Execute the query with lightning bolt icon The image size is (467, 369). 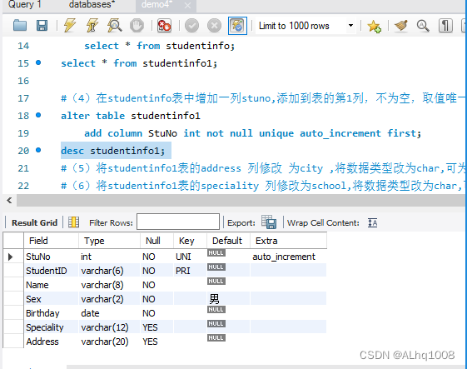(70, 26)
